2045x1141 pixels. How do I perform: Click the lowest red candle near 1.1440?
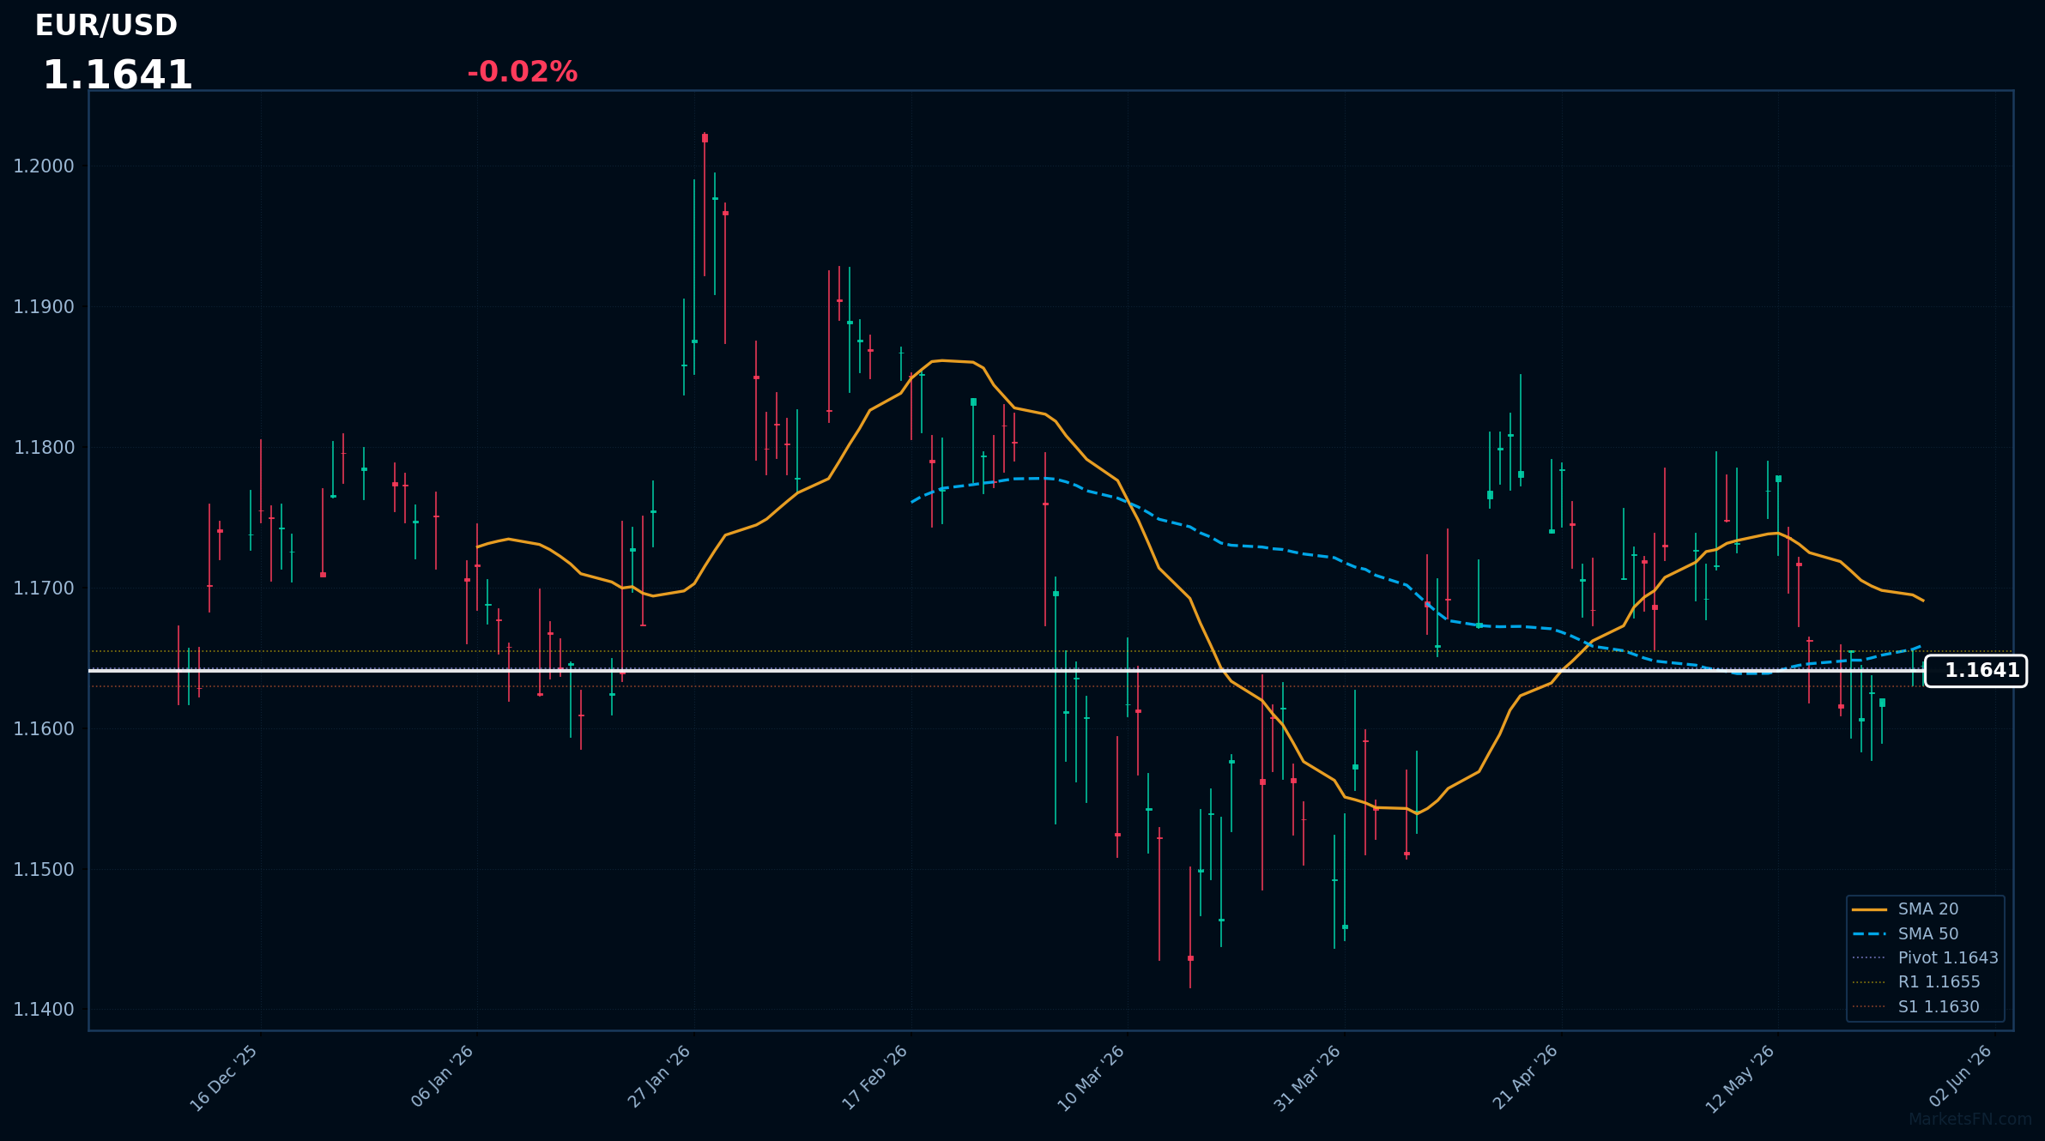(x=1190, y=927)
